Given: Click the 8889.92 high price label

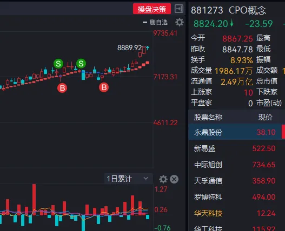Looking at the screenshot, I should pos(129,47).
